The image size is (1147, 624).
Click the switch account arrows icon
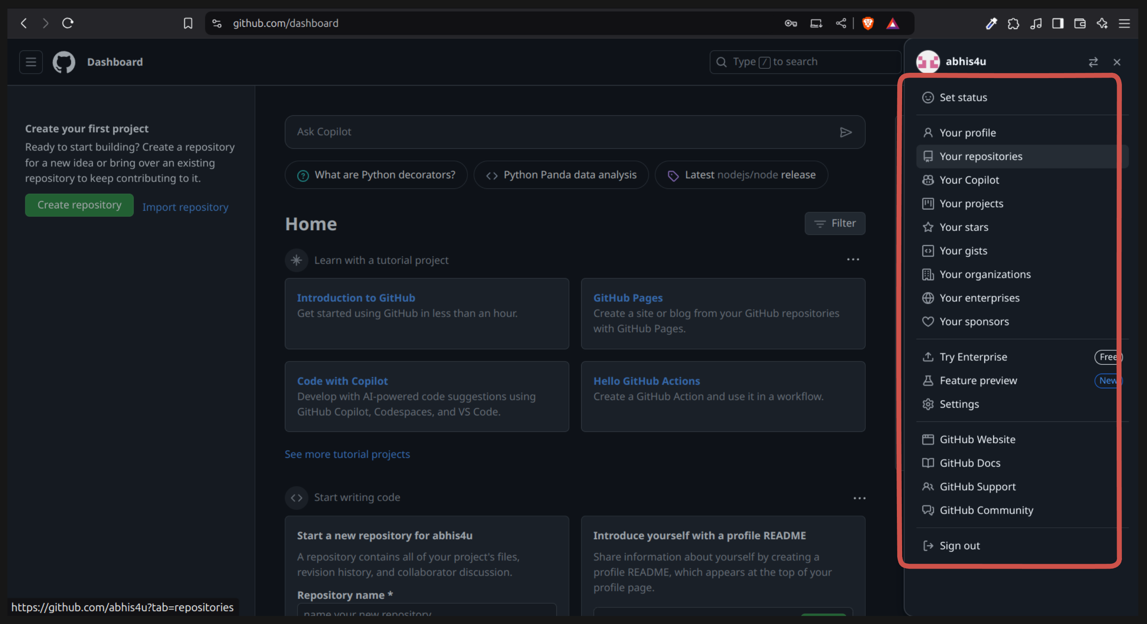click(1093, 62)
